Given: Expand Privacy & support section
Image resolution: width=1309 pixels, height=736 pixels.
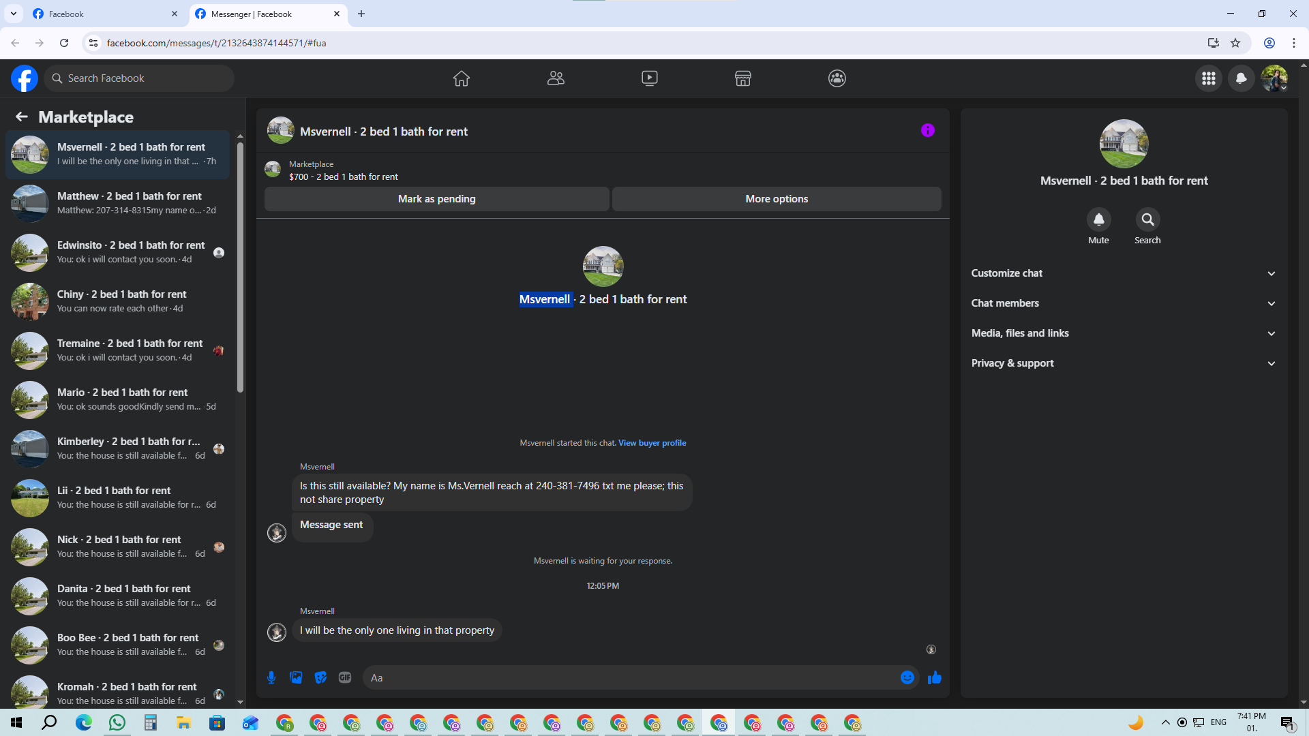Looking at the screenshot, I should coord(1123,363).
